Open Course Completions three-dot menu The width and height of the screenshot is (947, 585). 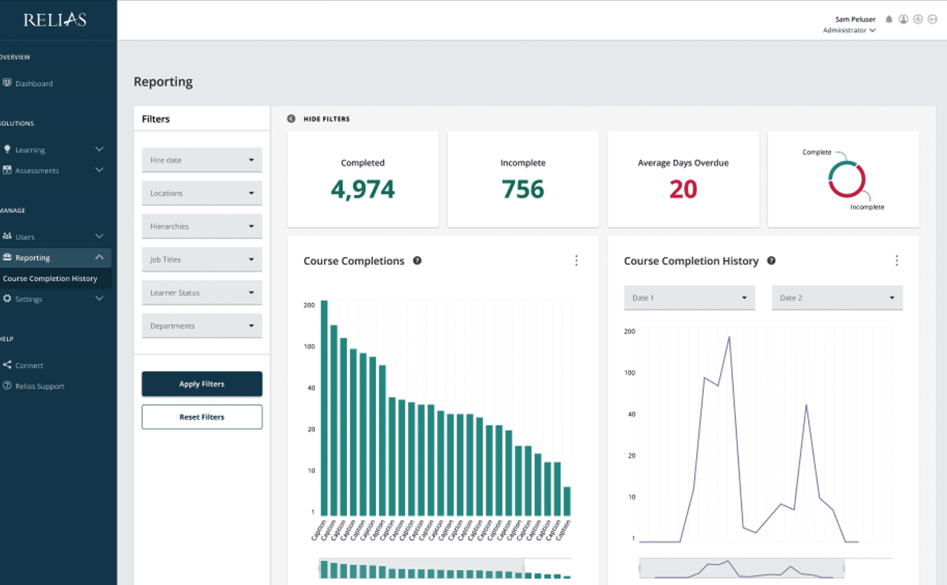tap(576, 261)
